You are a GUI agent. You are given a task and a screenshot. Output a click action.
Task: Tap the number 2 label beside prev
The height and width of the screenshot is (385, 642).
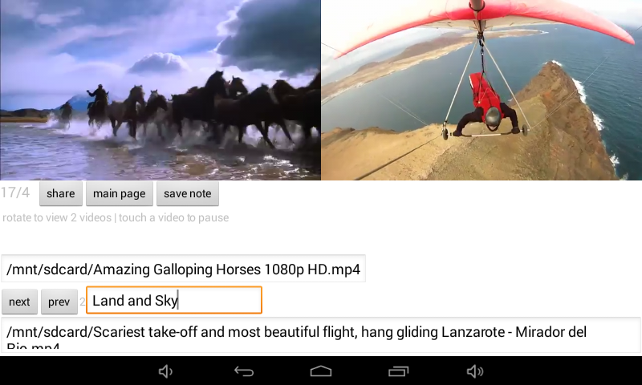[83, 302]
